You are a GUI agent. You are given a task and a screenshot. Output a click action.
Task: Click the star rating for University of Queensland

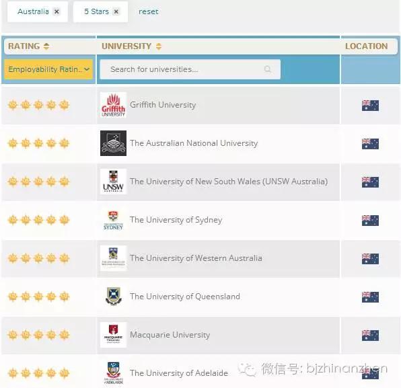coord(38,297)
